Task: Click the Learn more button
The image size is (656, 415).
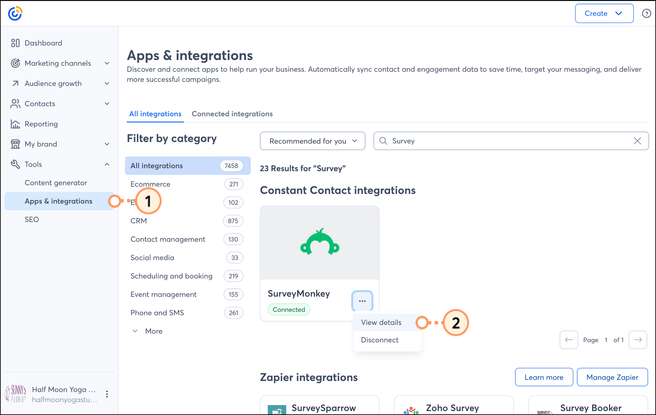Action: click(544, 377)
